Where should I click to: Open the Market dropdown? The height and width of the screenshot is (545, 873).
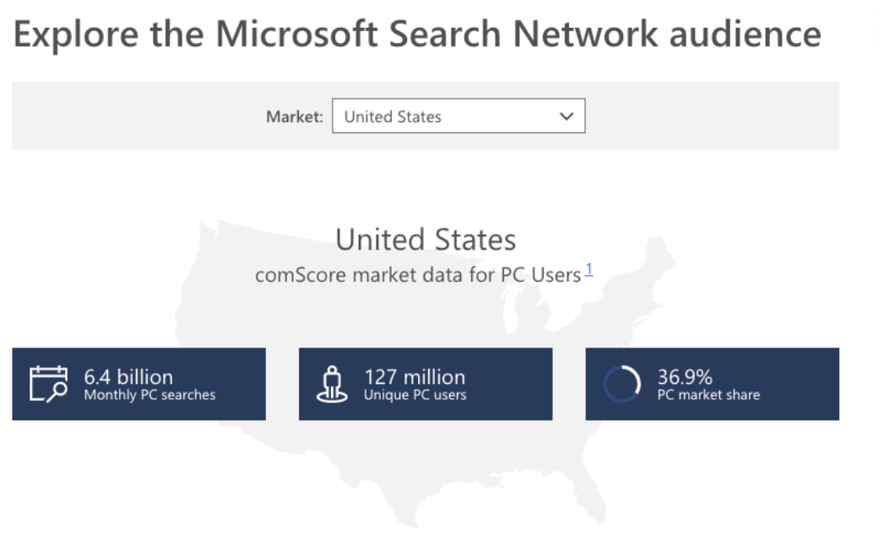click(x=458, y=116)
